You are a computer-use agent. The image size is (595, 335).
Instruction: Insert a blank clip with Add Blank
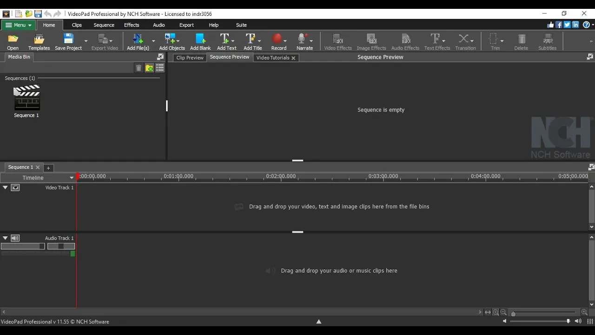pyautogui.click(x=200, y=42)
